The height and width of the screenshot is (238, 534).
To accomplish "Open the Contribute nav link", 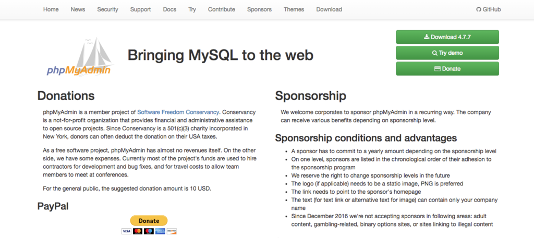I will click(x=222, y=9).
